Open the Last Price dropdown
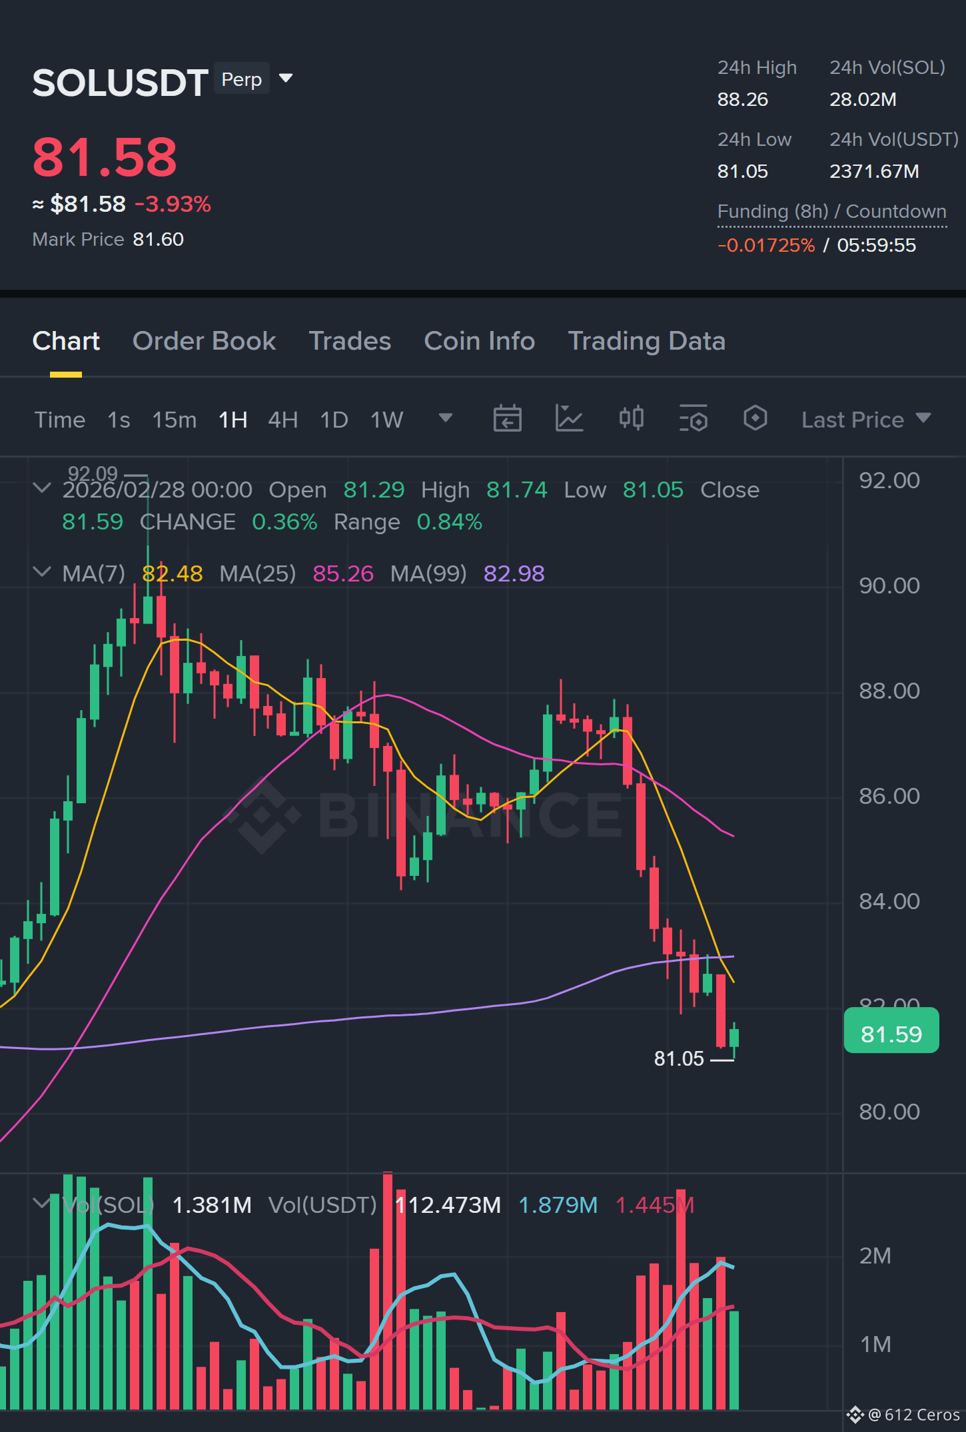 [x=866, y=420]
